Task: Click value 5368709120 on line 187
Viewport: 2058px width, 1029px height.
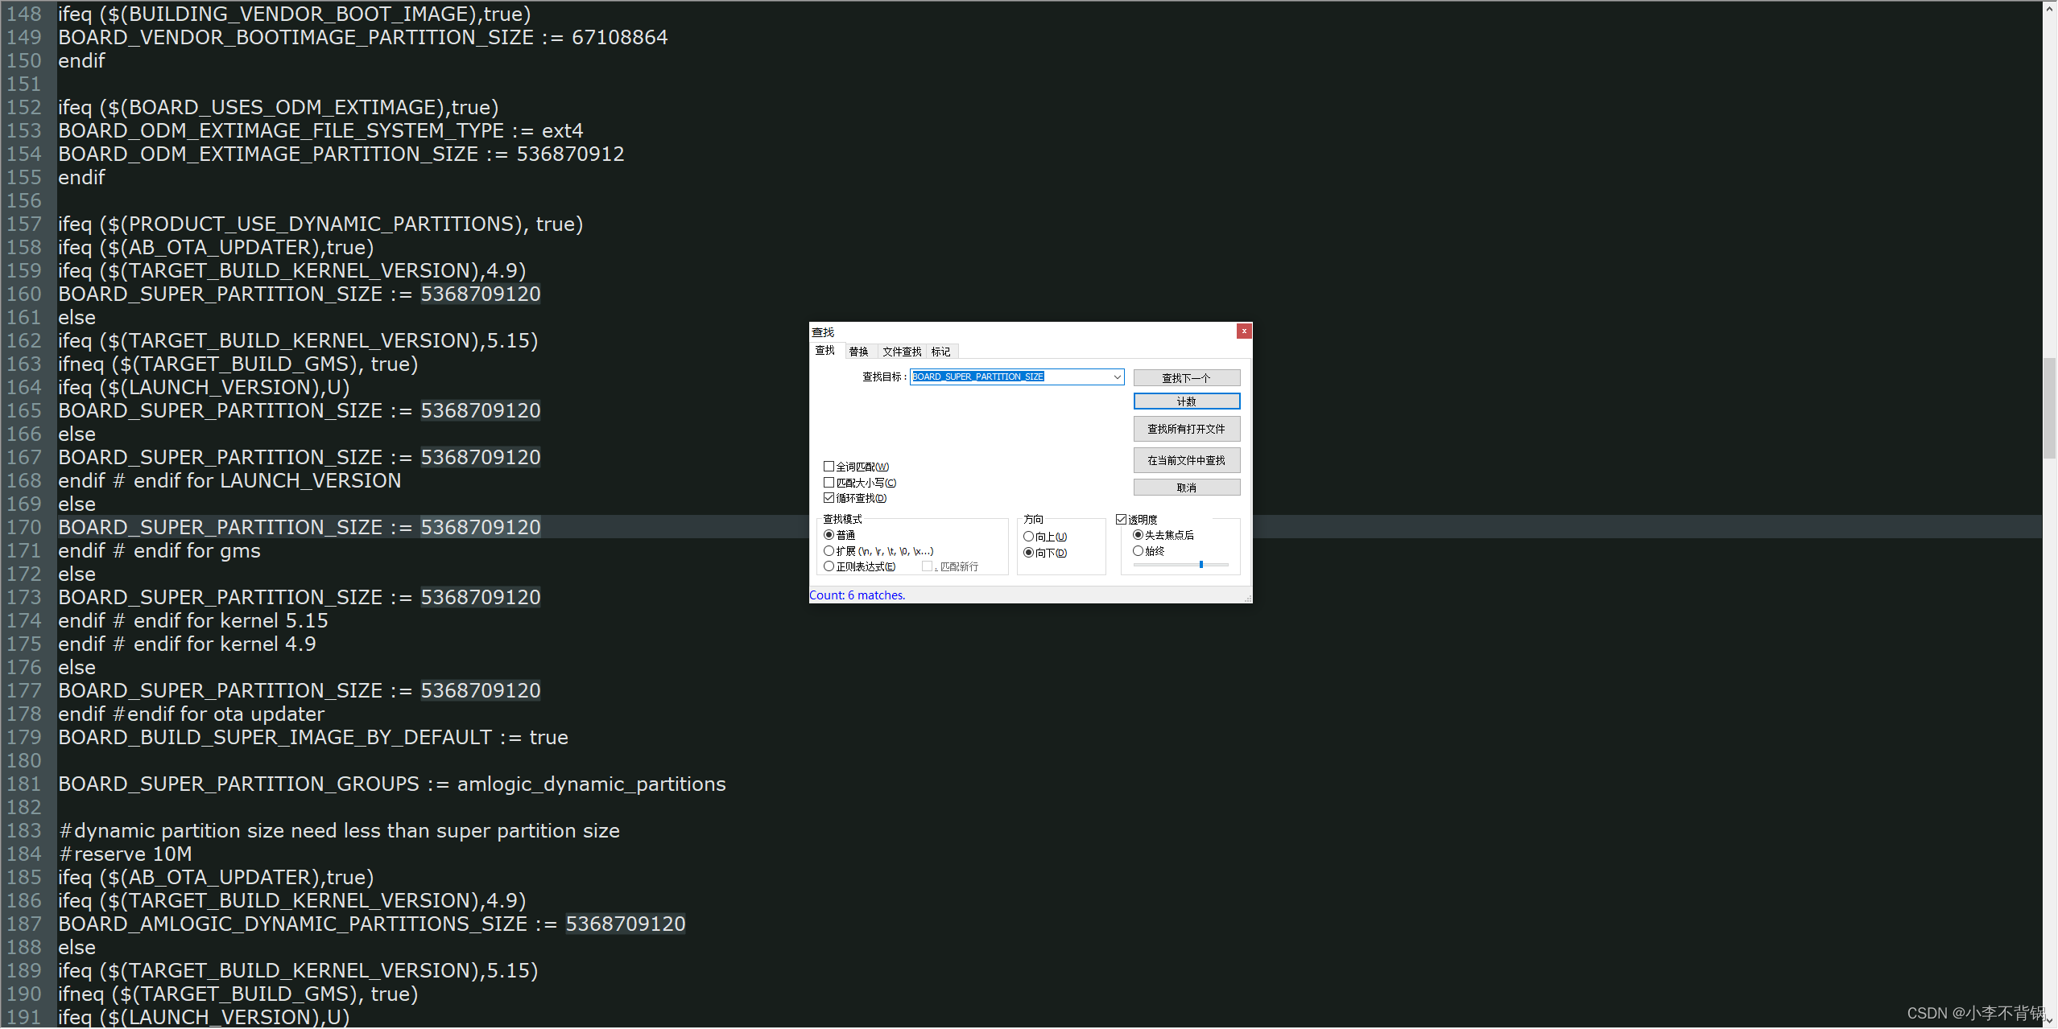Action: click(626, 924)
